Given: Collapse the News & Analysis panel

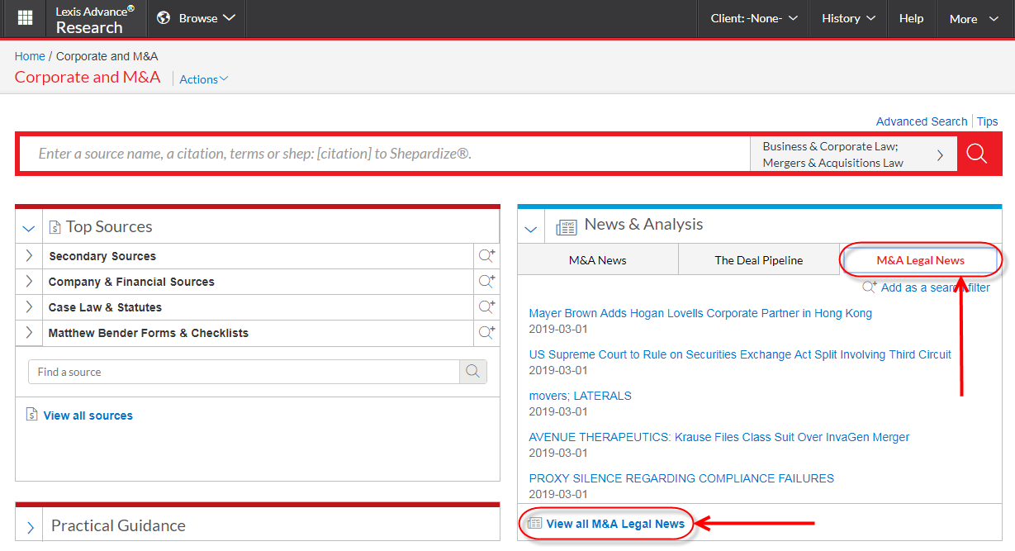Looking at the screenshot, I should [531, 229].
